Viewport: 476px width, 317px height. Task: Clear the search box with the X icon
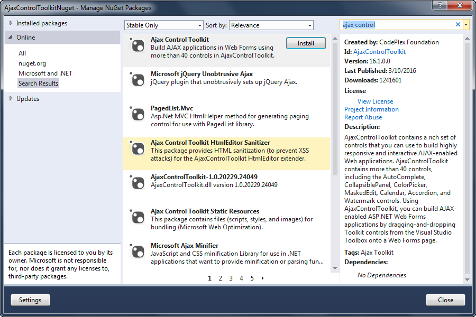pos(458,25)
